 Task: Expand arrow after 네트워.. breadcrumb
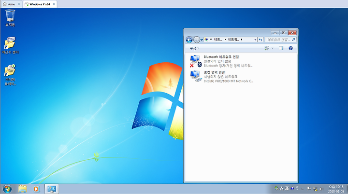point(242,40)
